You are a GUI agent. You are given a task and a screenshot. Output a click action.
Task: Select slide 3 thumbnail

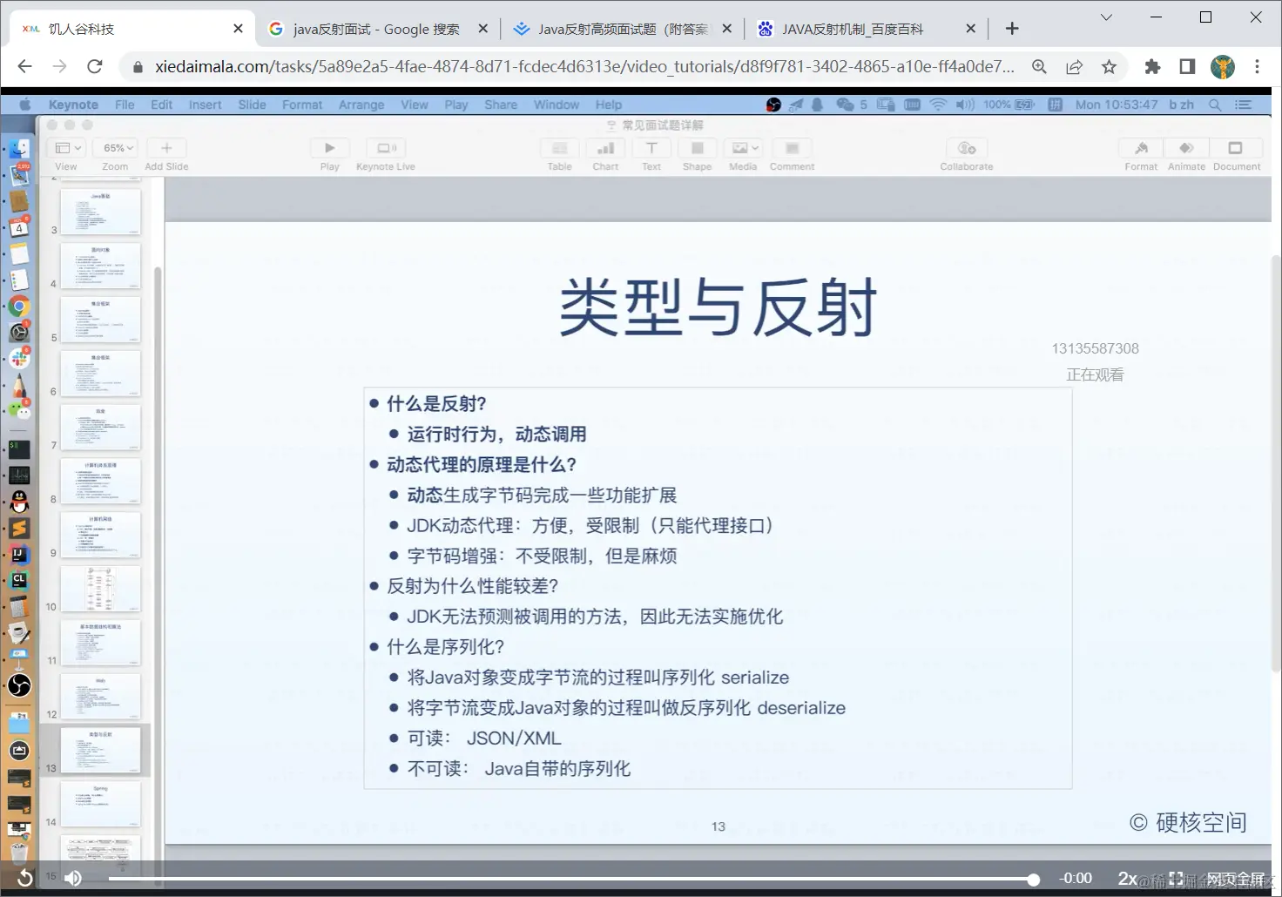pos(100,212)
